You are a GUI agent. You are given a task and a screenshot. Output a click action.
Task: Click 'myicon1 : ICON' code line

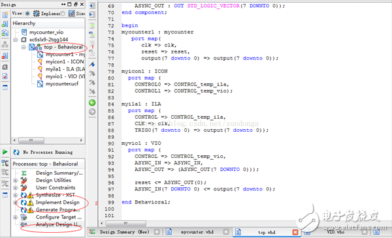(144, 71)
